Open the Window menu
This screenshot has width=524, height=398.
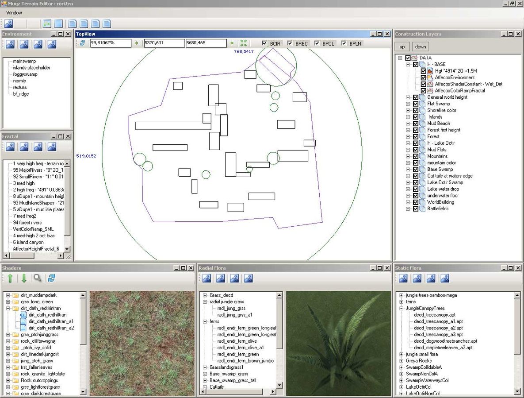coord(14,13)
